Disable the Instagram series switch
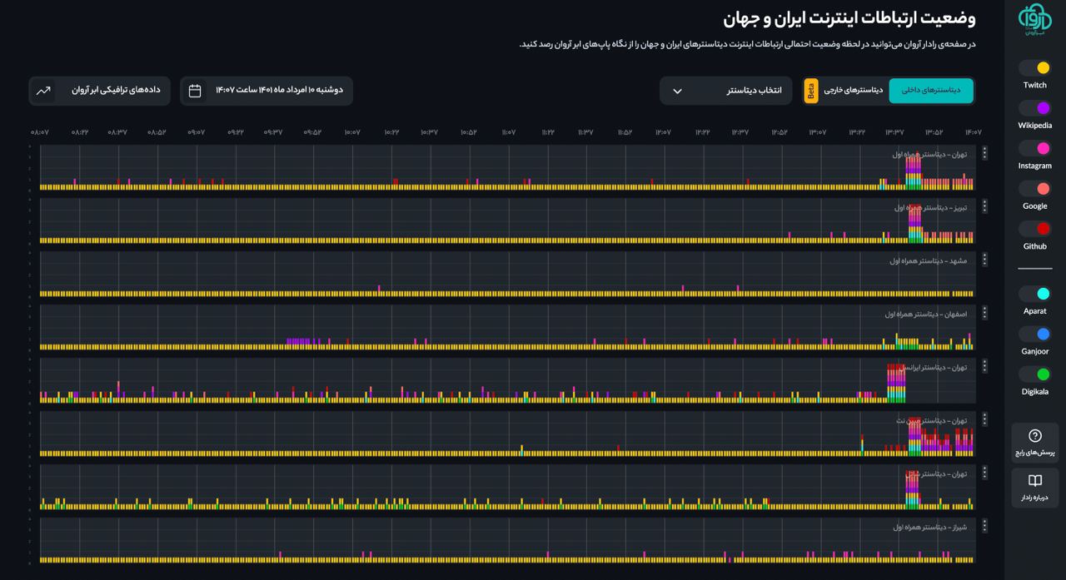 1035,149
